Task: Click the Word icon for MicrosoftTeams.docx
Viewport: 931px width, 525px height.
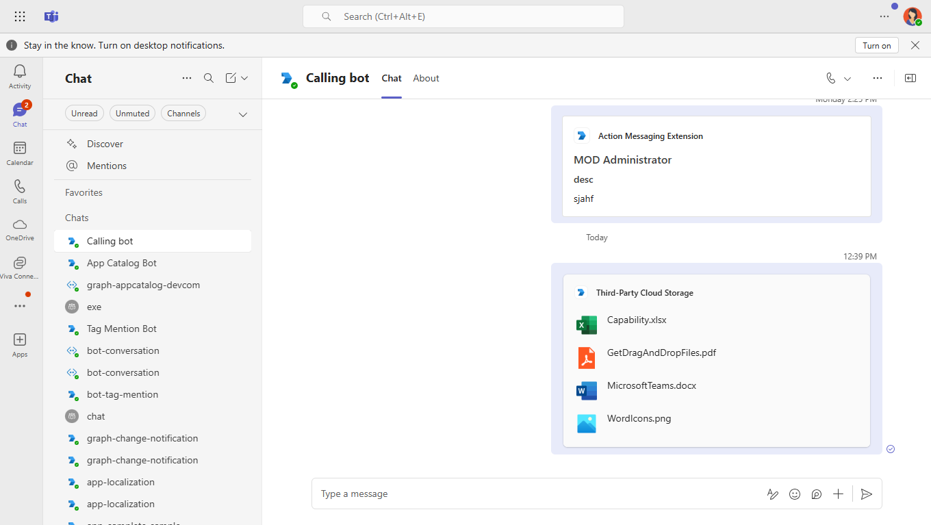Action: click(587, 391)
